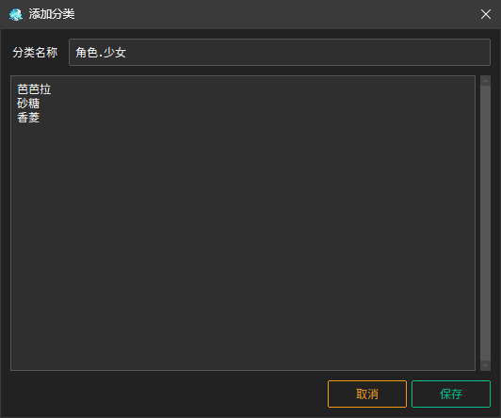This screenshot has width=501, height=418.
Task: Click the app logo in the title bar
Action: 16,14
